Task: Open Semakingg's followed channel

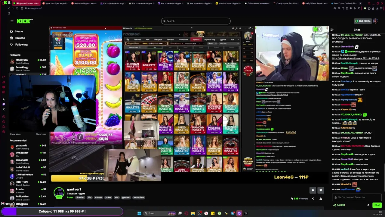Action: coord(28,68)
